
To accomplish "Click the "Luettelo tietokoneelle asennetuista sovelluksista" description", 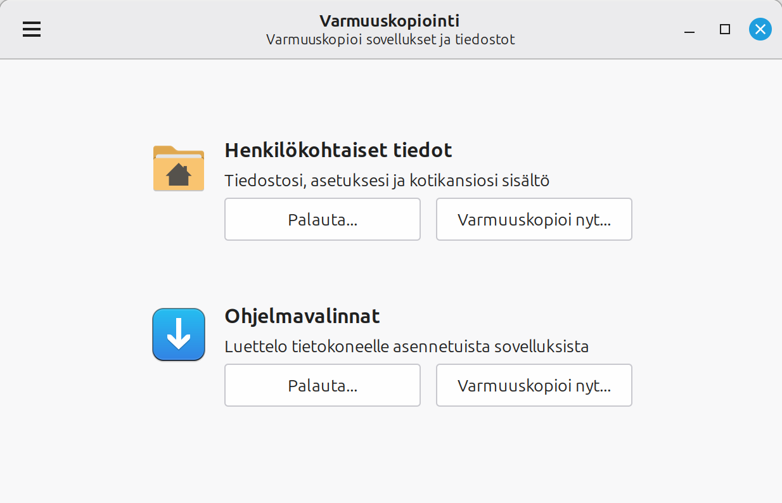I will [x=407, y=347].
